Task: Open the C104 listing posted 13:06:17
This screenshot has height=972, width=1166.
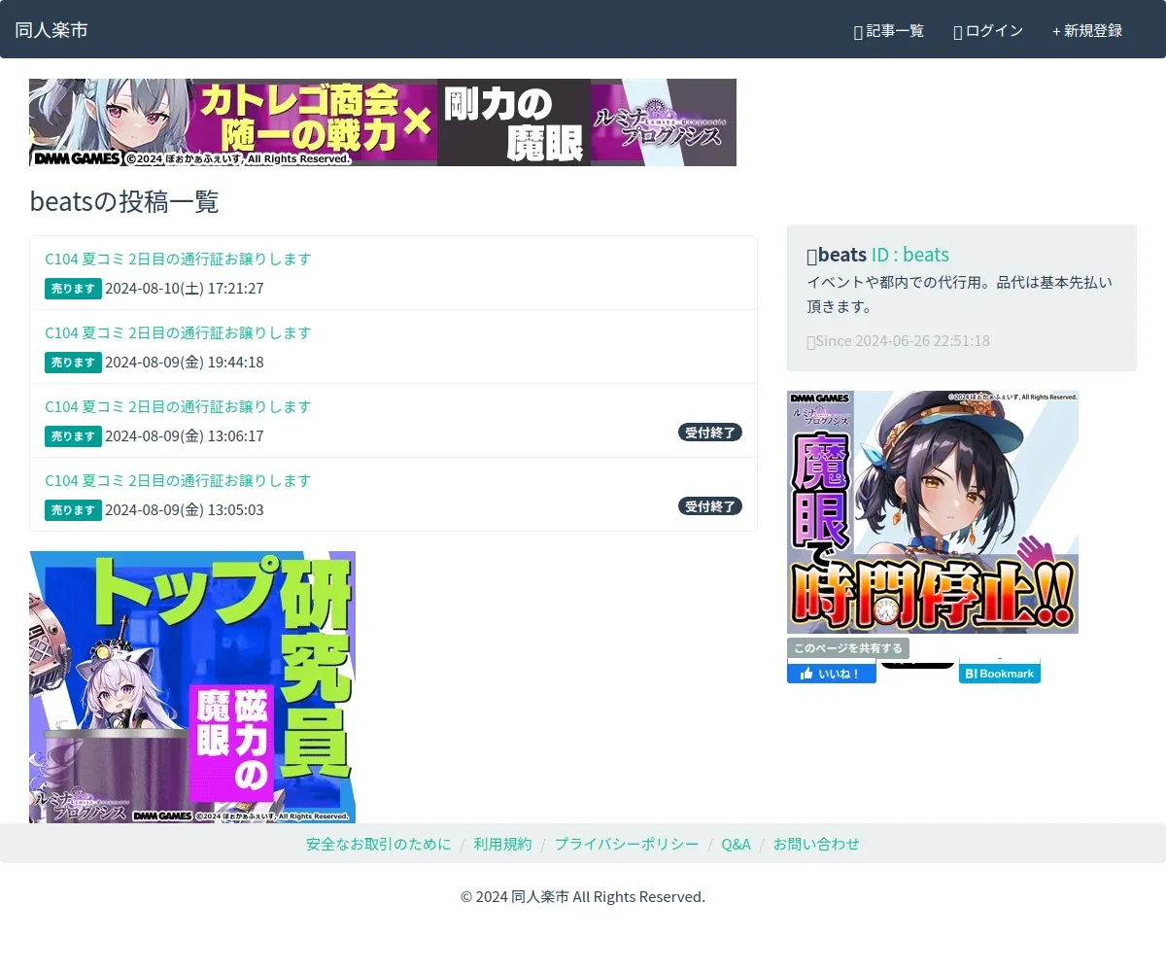Action: [178, 406]
